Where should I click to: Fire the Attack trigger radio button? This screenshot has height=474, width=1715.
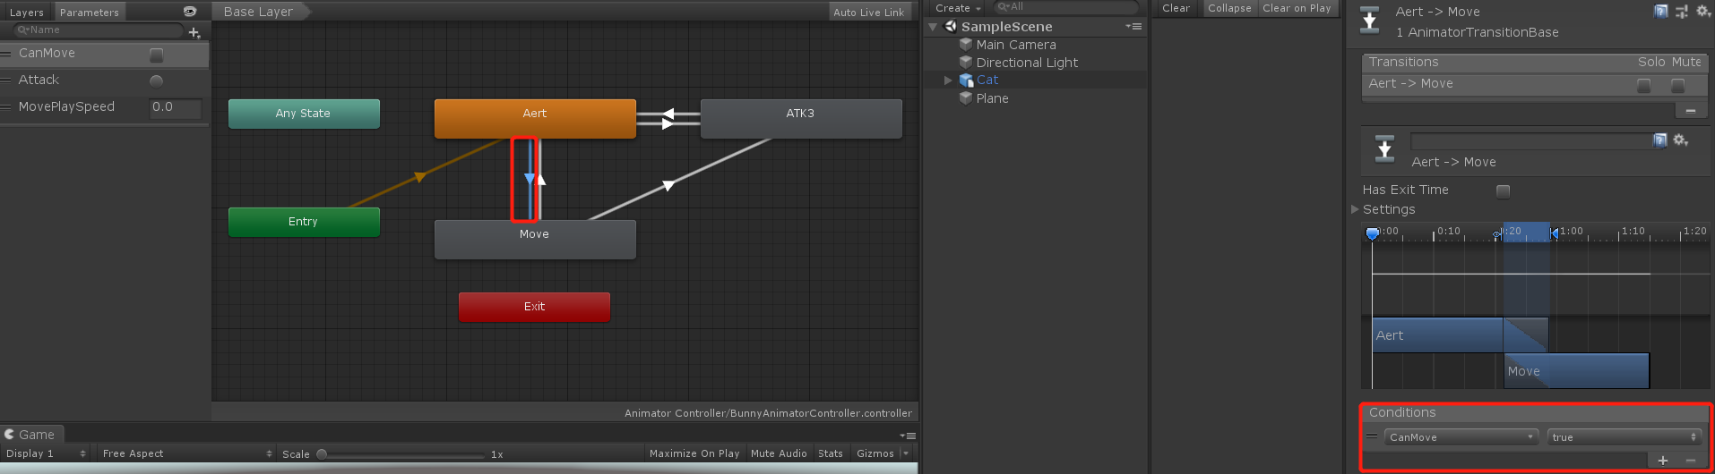(x=157, y=81)
